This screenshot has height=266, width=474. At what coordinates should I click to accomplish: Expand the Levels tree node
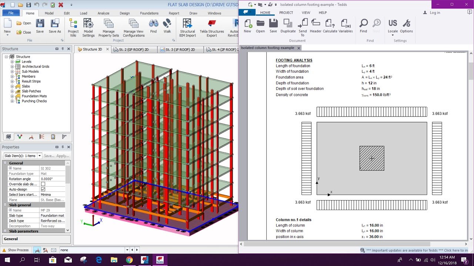point(12,61)
